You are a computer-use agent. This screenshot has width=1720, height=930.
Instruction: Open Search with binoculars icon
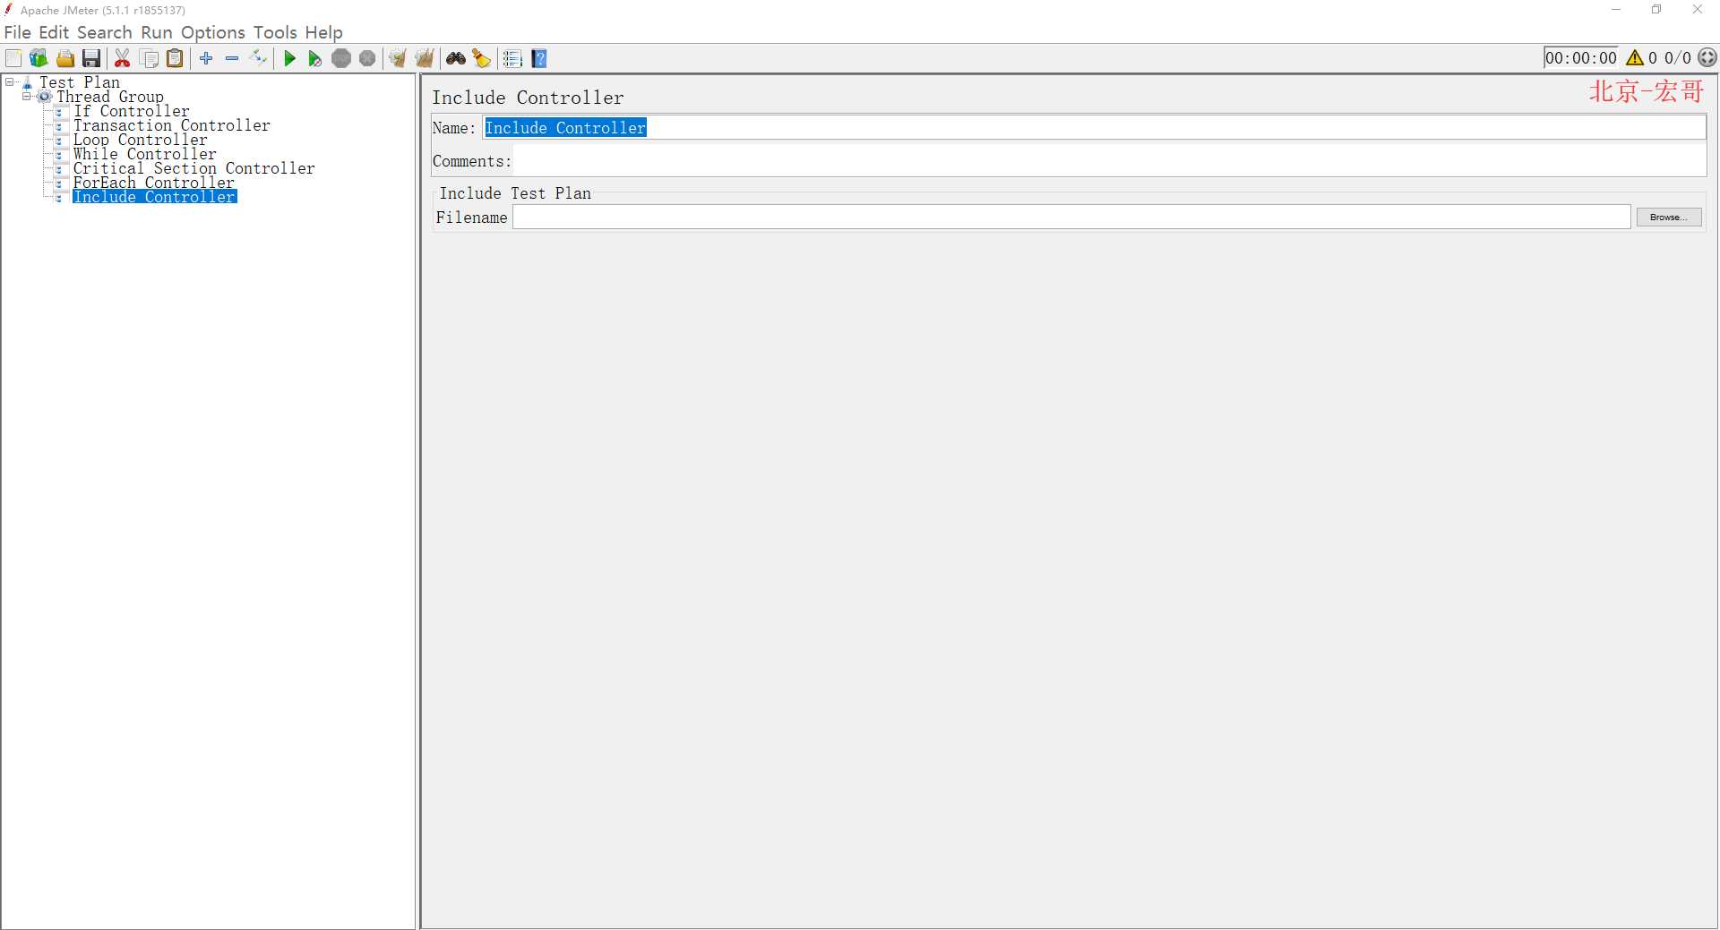(x=456, y=59)
